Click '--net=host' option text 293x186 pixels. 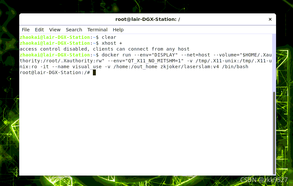(x=196, y=55)
